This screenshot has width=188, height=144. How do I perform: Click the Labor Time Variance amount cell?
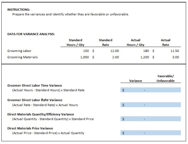coord(136,90)
